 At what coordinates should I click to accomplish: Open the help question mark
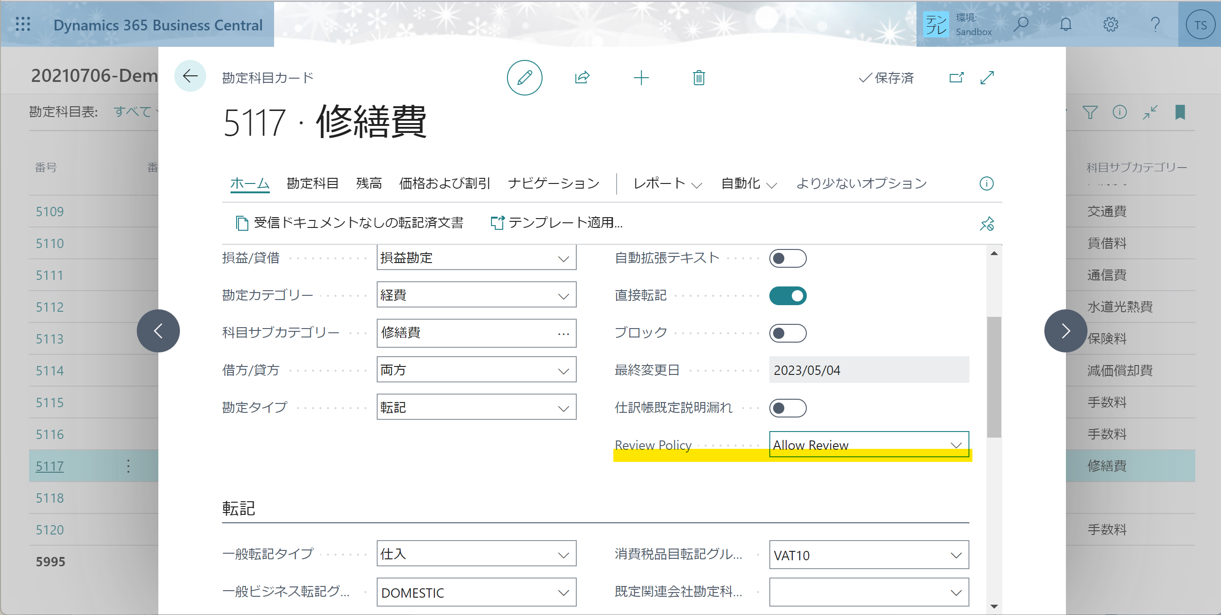[x=1155, y=24]
